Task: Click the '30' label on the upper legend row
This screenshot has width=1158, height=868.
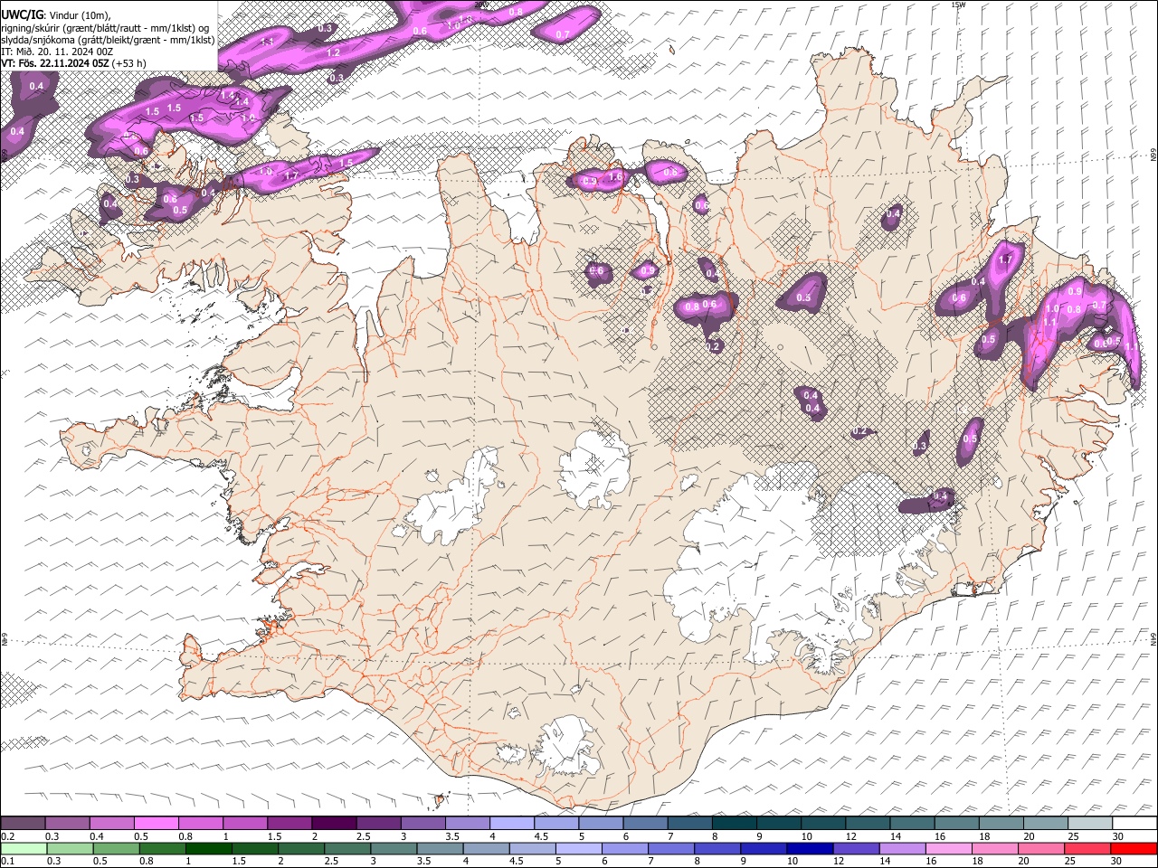Action: (x=1117, y=836)
